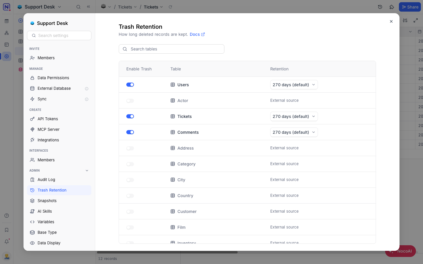Open Comments retention period dropdown
This screenshot has height=264, width=423.
[x=294, y=132]
